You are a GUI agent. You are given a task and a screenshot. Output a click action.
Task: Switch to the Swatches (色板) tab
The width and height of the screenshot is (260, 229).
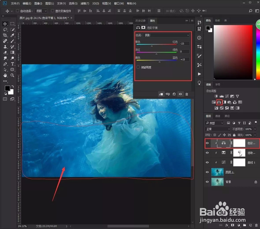point(217,21)
